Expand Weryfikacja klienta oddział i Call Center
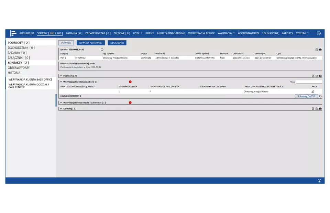Screen dimensions: 330x213 coord(61,103)
